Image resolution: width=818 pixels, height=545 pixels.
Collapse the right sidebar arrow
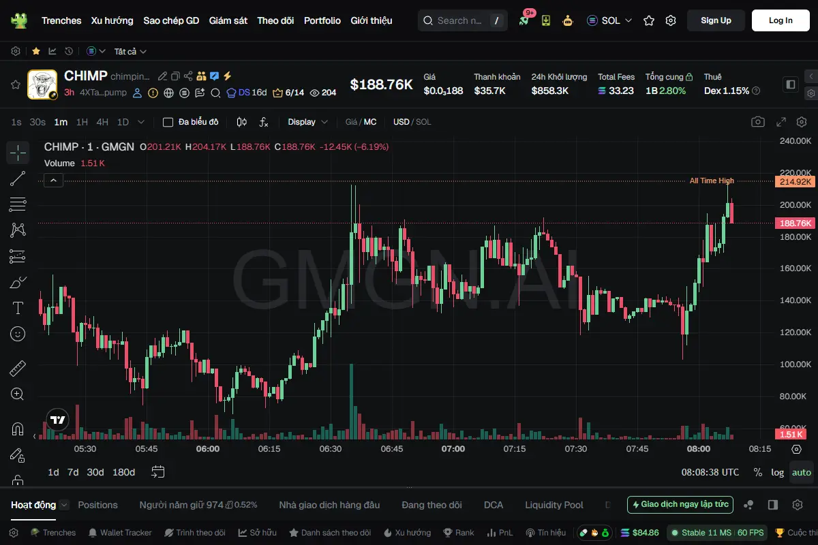click(811, 76)
